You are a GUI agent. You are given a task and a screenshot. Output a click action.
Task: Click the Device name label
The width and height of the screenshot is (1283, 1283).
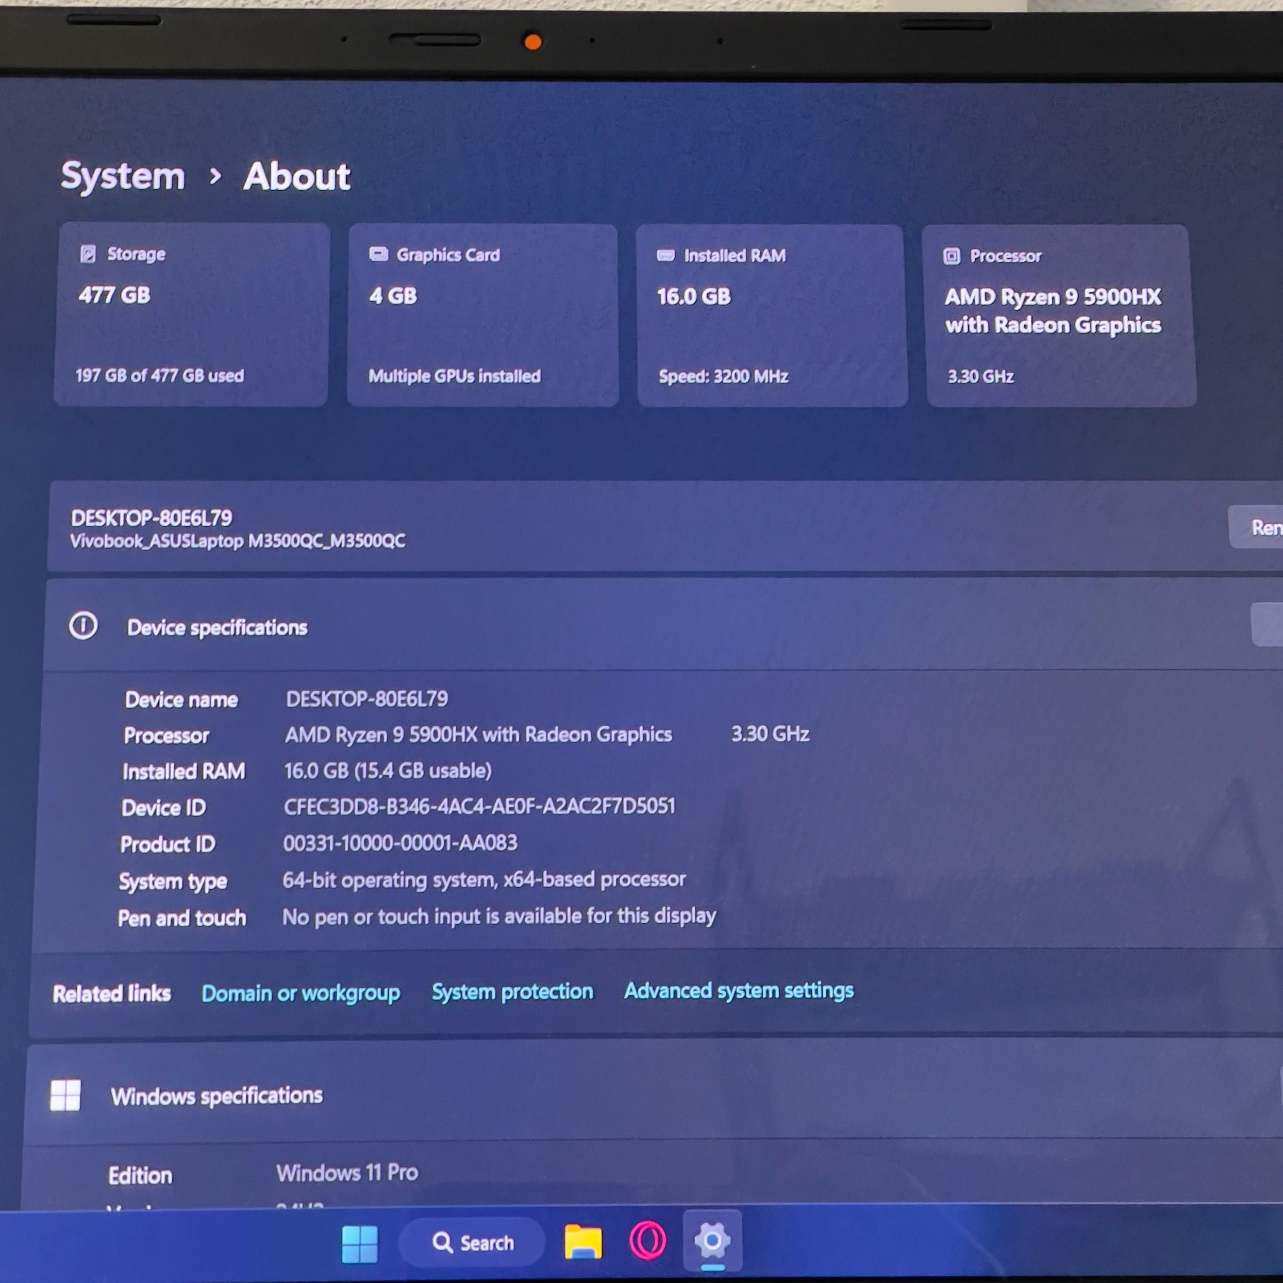(181, 699)
